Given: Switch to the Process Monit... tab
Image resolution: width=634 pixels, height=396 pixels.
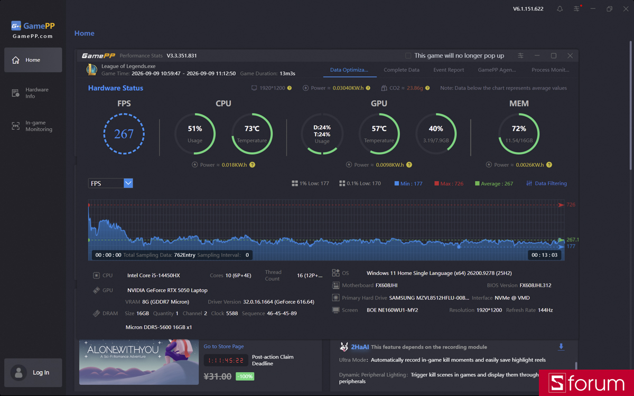Looking at the screenshot, I should (550, 70).
